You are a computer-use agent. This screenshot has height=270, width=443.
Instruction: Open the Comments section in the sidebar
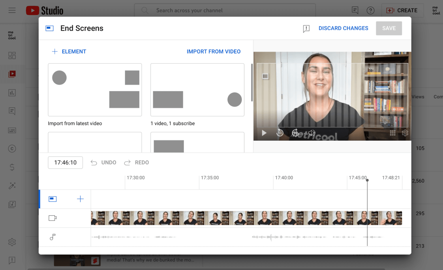[x=12, y=111]
